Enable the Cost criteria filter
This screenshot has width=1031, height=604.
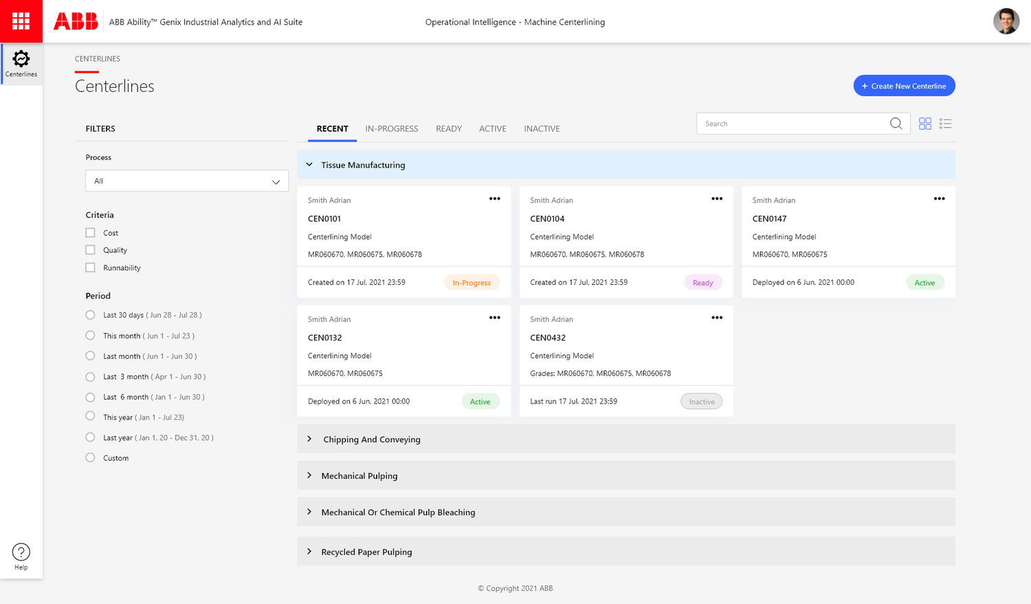pos(89,232)
